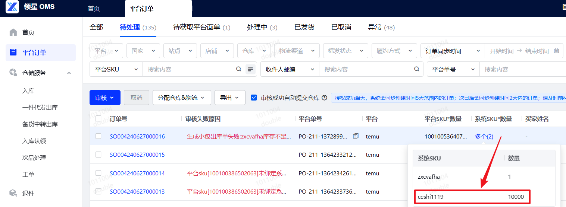Click the 平台SKU search content field
Screen dimensions: 566x207
(189, 69)
